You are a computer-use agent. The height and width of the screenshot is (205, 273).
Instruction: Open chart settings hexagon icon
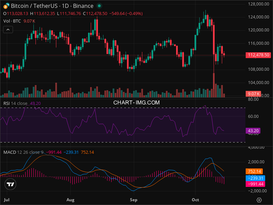point(259,200)
